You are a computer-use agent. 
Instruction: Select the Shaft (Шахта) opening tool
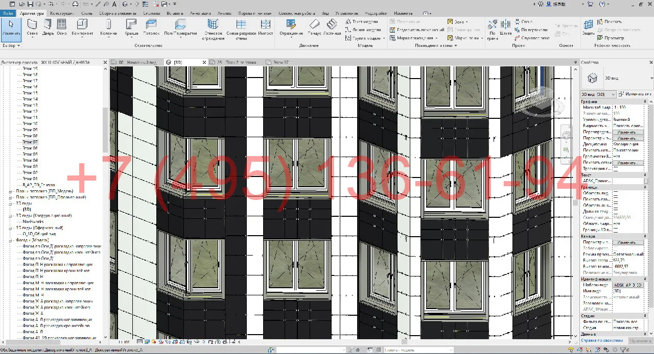pyautogui.click(x=505, y=28)
